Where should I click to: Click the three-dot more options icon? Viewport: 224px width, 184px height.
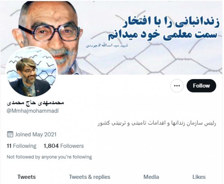(177, 86)
